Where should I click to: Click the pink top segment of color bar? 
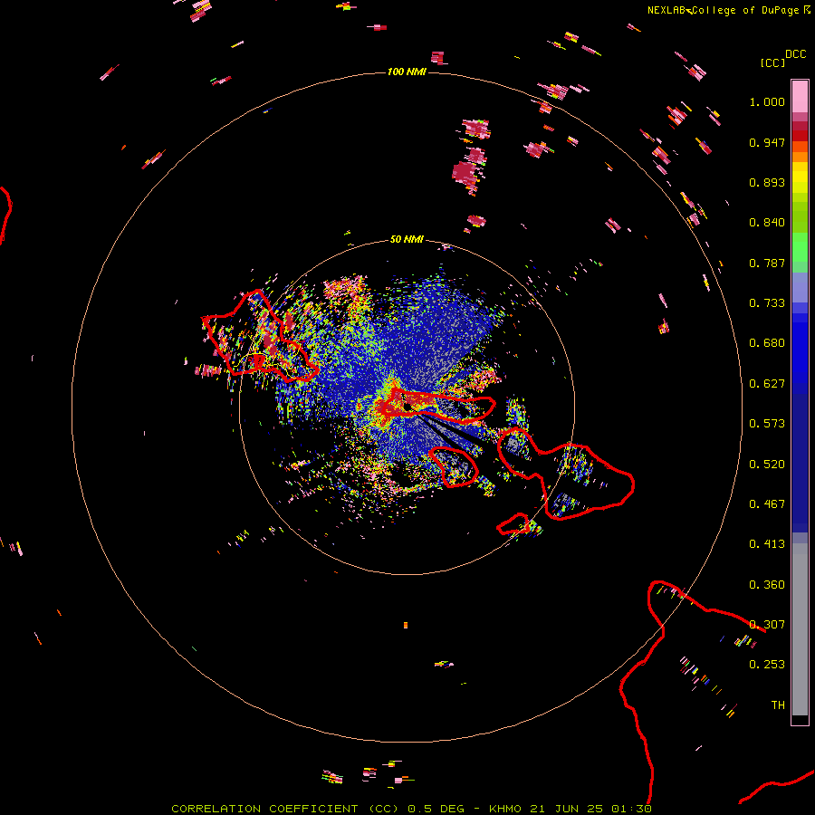coord(800,96)
